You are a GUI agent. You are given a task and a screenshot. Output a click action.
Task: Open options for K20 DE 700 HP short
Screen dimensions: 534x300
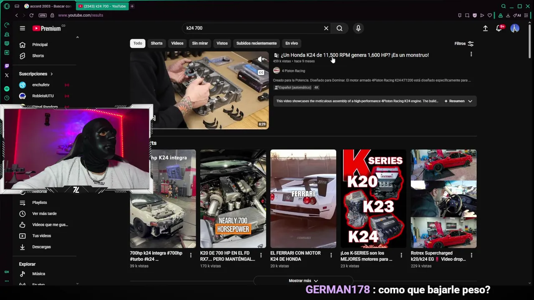(x=261, y=255)
